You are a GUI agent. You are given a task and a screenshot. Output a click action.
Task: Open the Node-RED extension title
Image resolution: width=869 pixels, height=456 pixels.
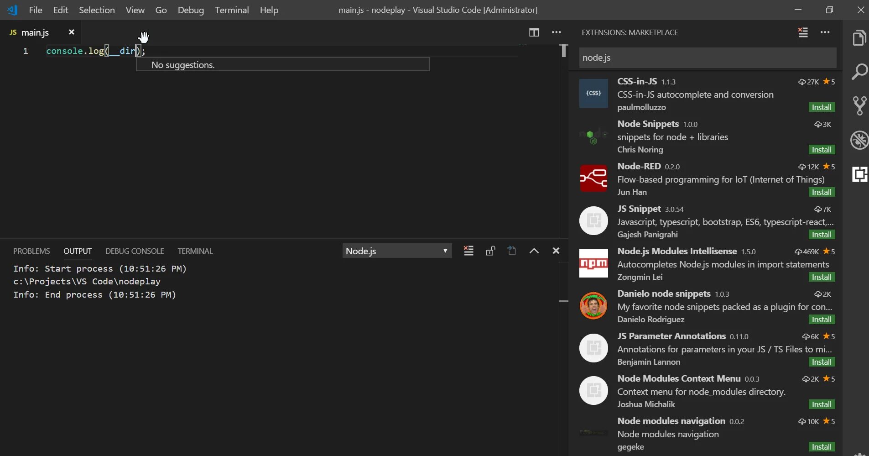[x=639, y=166]
